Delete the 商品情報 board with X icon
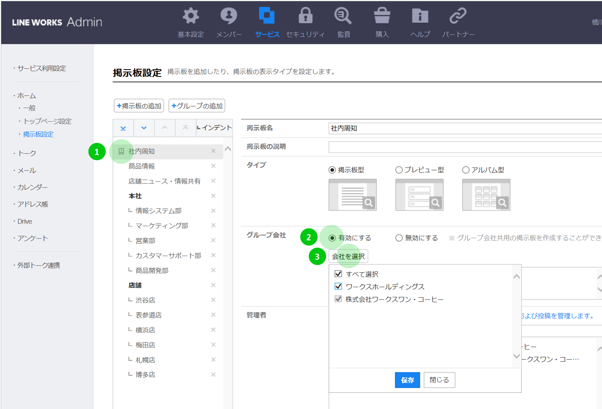 click(213, 166)
